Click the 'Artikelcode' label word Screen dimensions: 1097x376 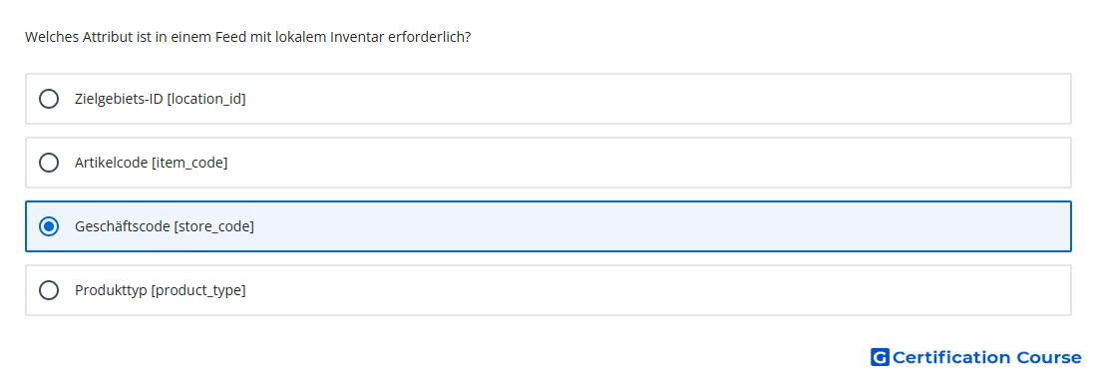coord(112,163)
